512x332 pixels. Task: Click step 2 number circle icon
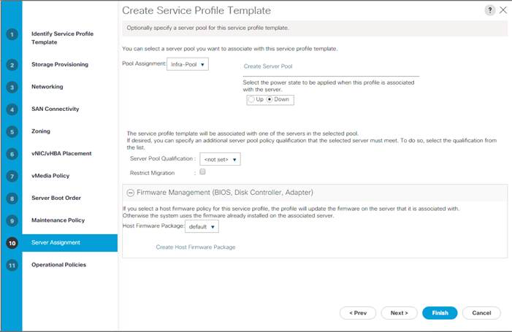coord(12,64)
